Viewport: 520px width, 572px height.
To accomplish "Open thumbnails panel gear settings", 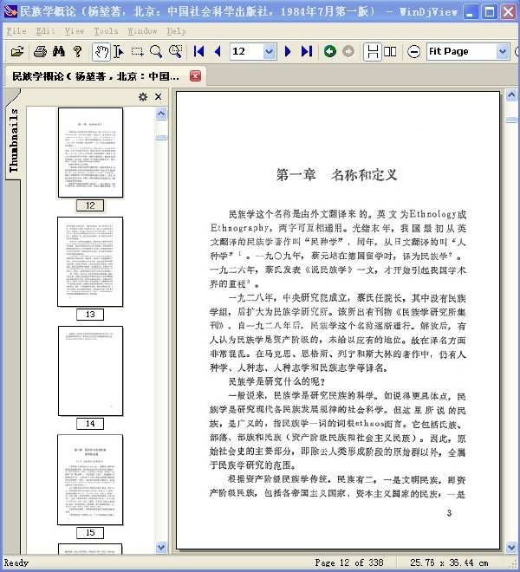I will coord(143,97).
